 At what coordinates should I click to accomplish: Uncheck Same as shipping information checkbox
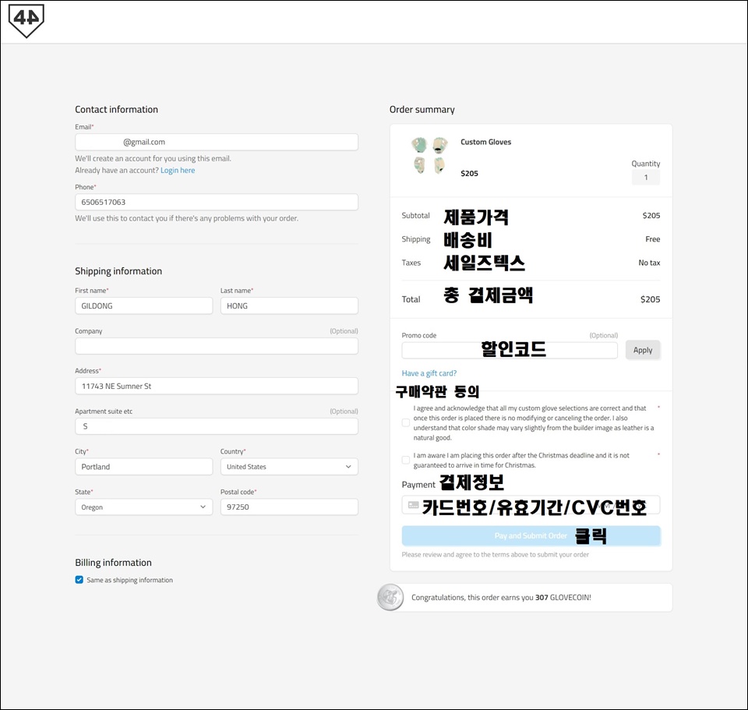coord(79,580)
